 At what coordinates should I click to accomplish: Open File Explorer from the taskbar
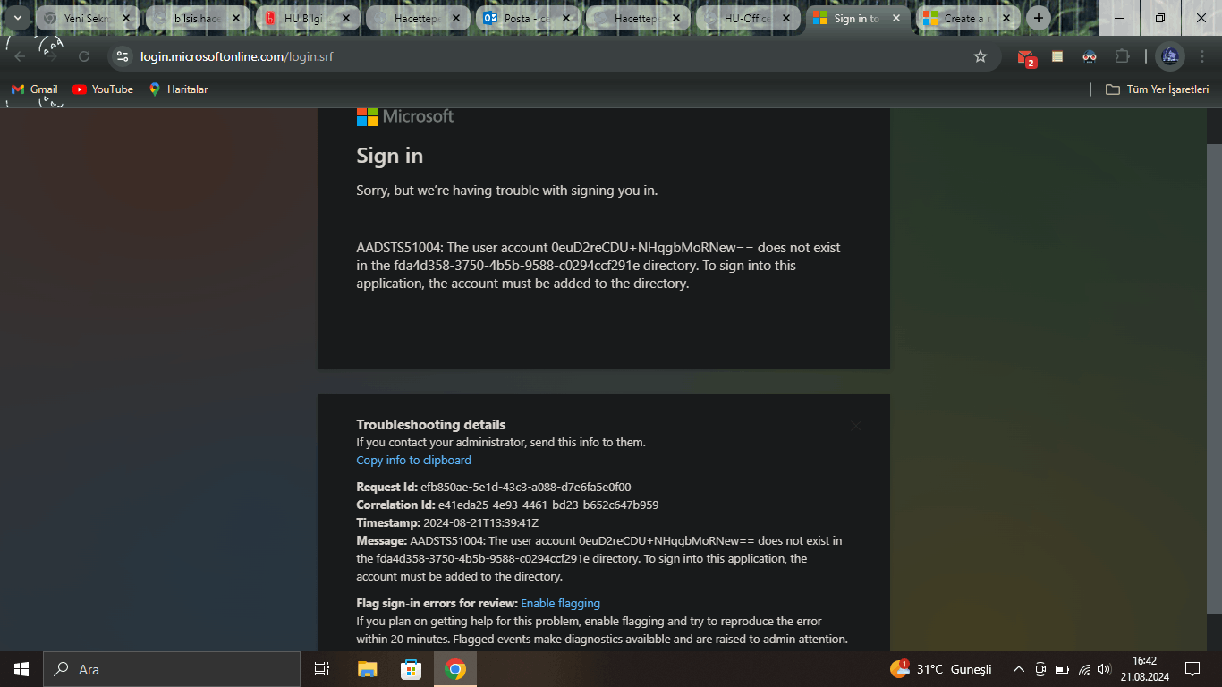point(368,669)
